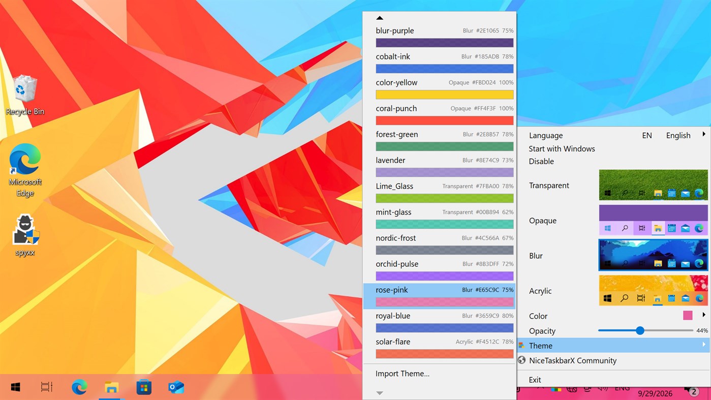The width and height of the screenshot is (711, 400).
Task: Select the Microsoft Edge desktop shortcut
Action: tap(25, 170)
